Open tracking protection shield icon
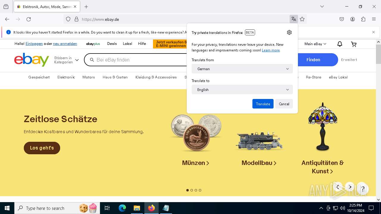The image size is (381, 214). pyautogui.click(x=68, y=19)
